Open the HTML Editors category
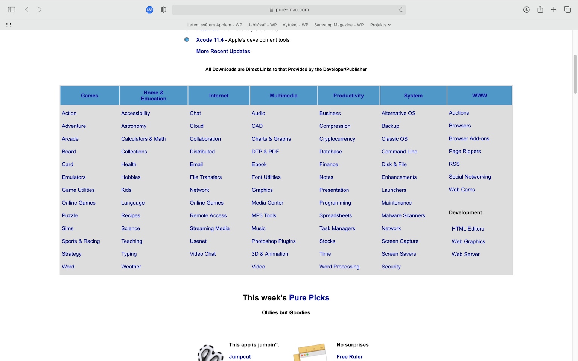This screenshot has width=578, height=361. click(x=468, y=229)
